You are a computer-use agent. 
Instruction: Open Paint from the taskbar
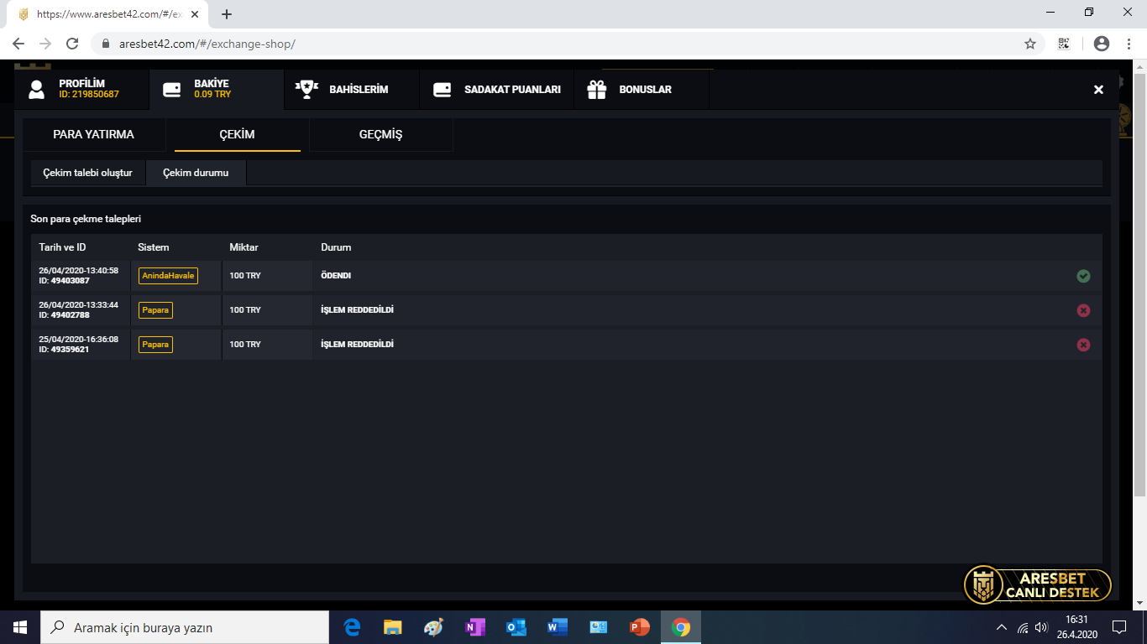(433, 627)
